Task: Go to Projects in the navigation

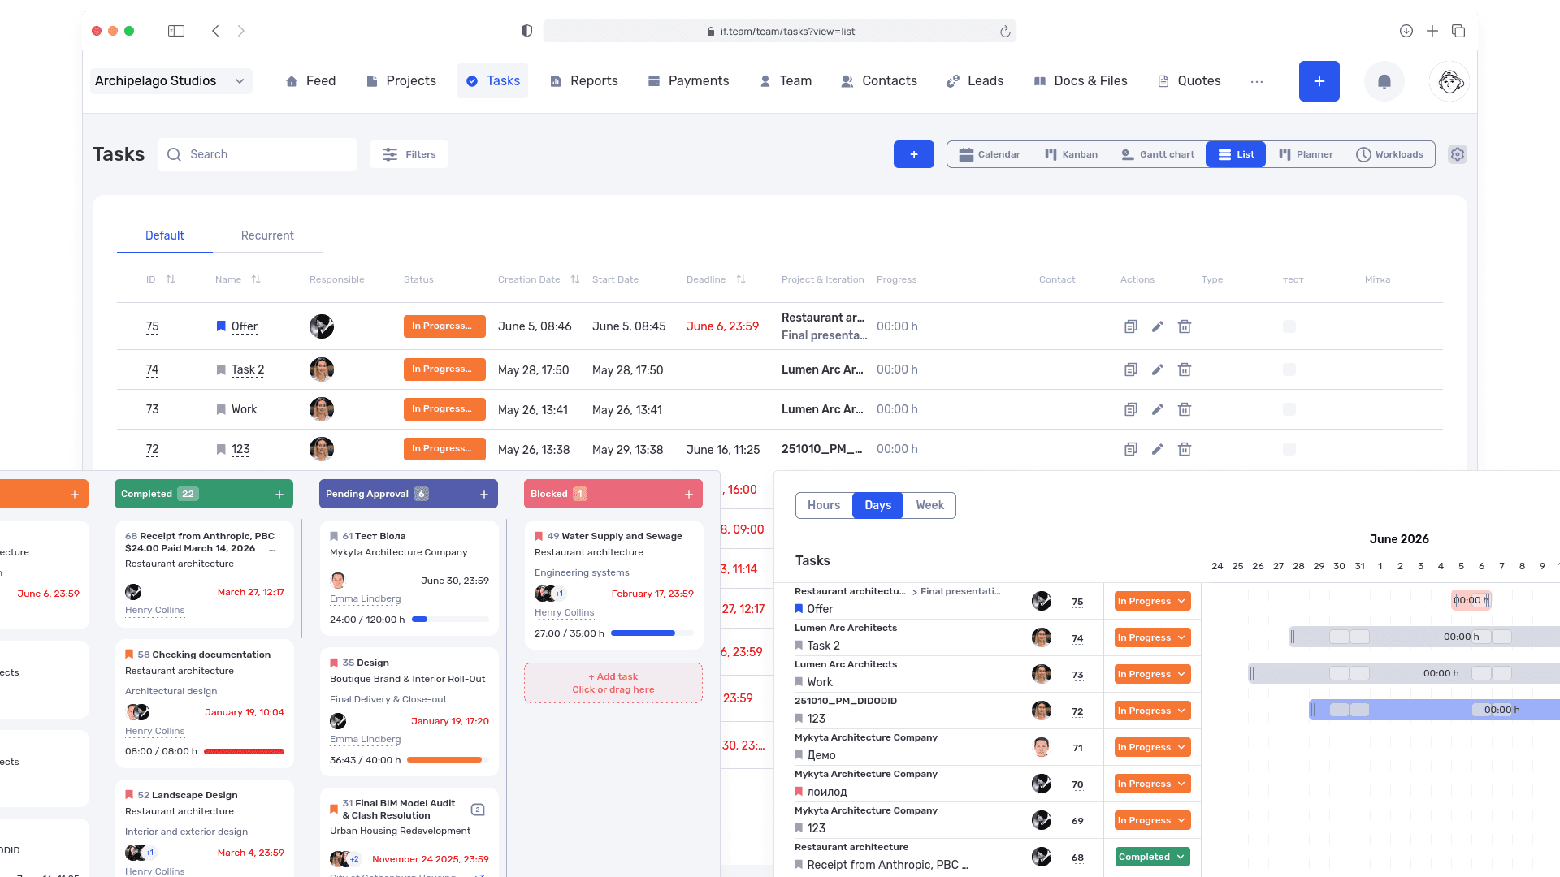Action: (x=401, y=81)
